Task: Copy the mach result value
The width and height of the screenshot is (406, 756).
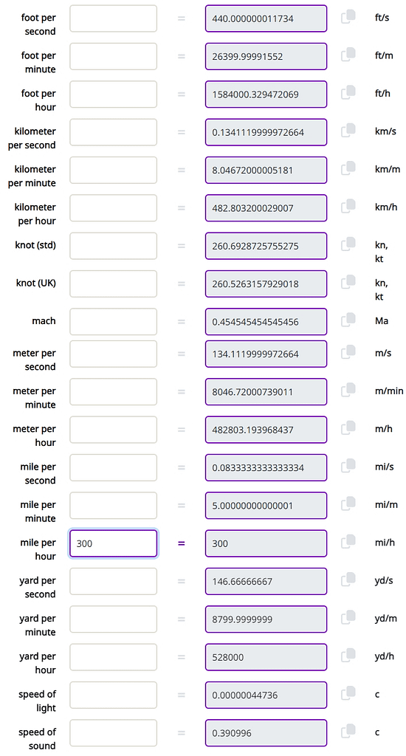Action: pyautogui.click(x=348, y=320)
